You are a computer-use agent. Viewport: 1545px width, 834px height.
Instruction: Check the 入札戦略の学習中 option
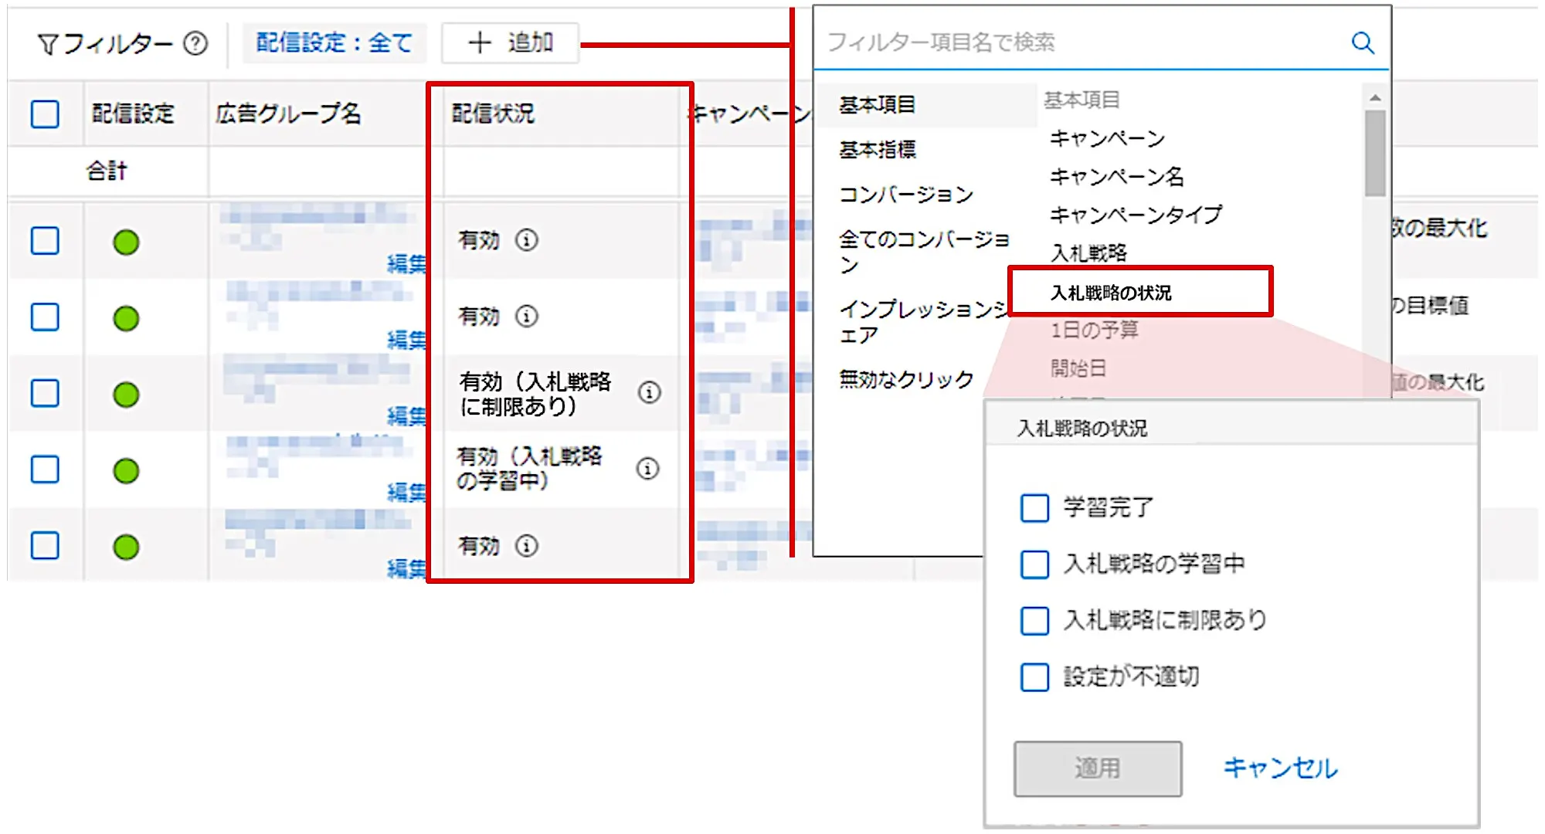tap(1034, 564)
